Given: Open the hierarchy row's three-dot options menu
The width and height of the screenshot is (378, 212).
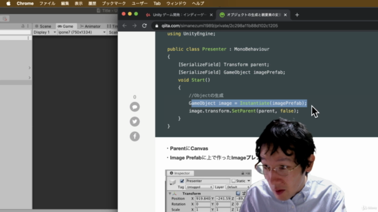Looking at the screenshot, I should tap(28, 38).
